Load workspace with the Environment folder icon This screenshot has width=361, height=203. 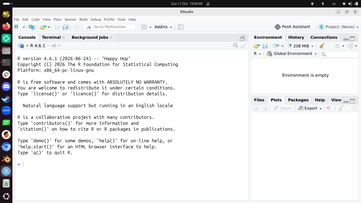tap(257, 46)
